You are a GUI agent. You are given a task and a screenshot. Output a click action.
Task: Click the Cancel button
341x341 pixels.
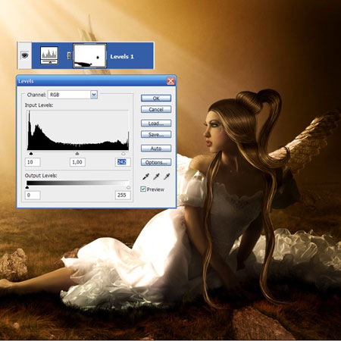156,109
